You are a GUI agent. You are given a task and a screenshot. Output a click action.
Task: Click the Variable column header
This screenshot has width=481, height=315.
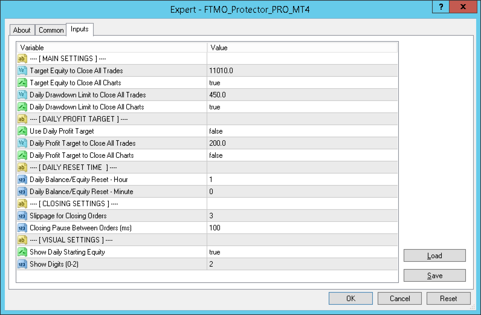click(x=112, y=48)
